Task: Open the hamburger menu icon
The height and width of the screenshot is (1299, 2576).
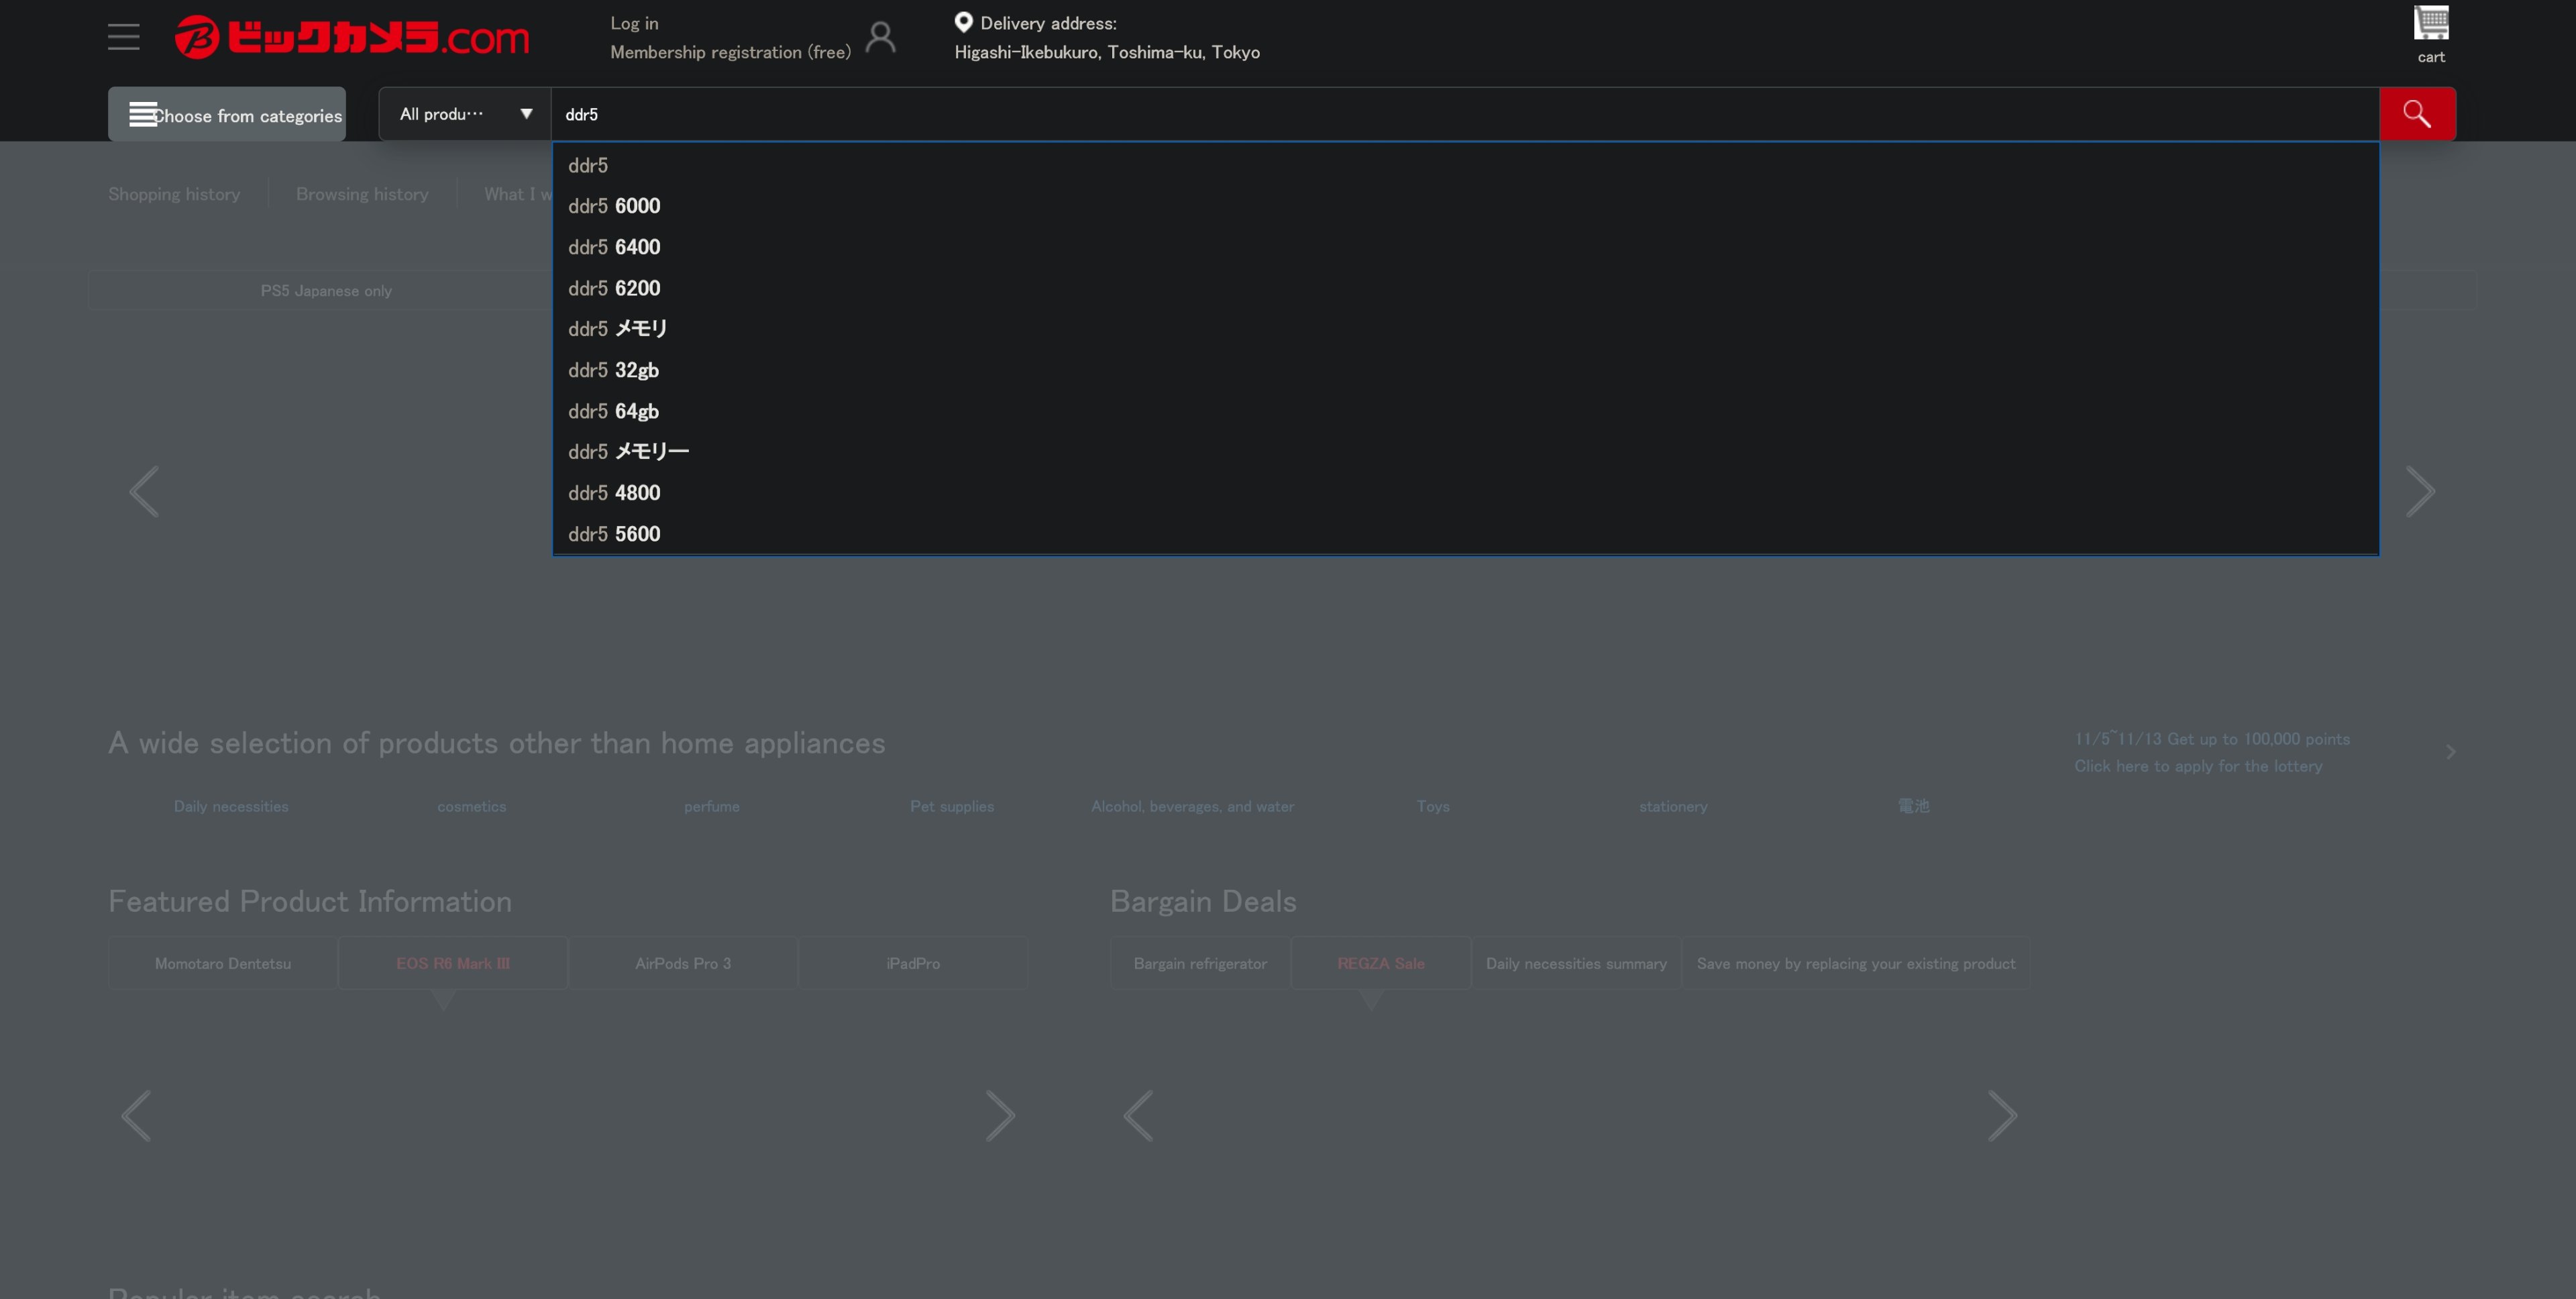Action: 124,37
